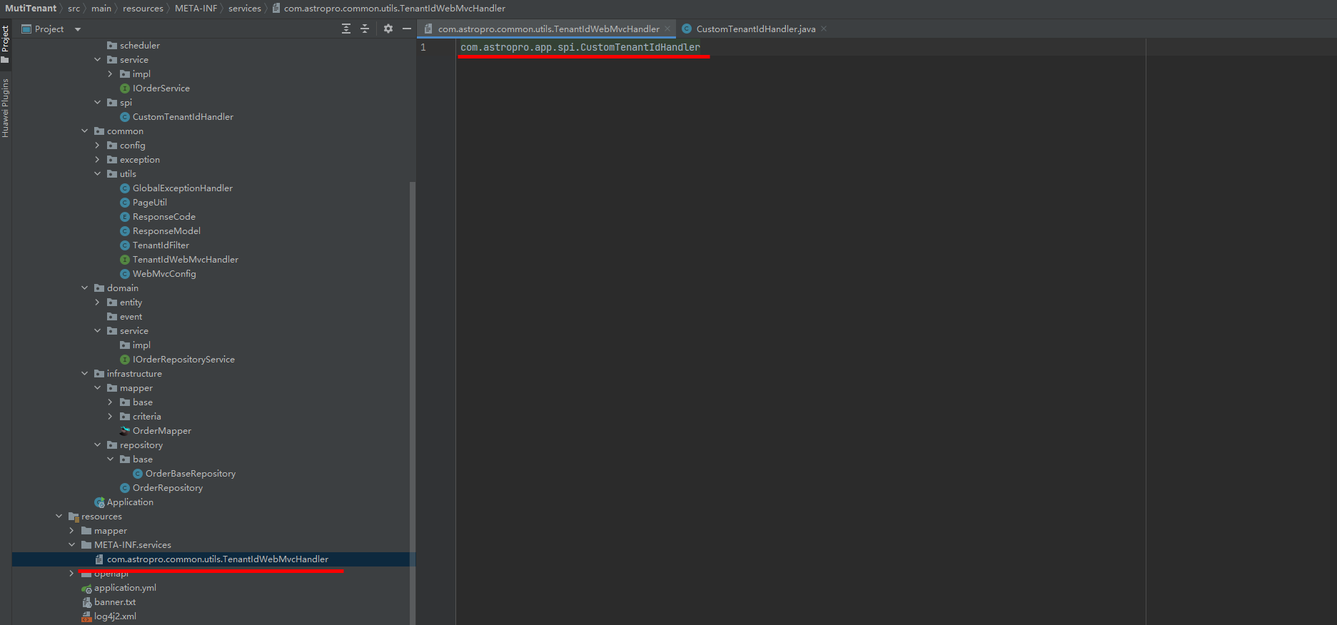Close the TenantIdWebMvcHandler editor tab
The width and height of the screenshot is (1337, 625).
pos(667,29)
